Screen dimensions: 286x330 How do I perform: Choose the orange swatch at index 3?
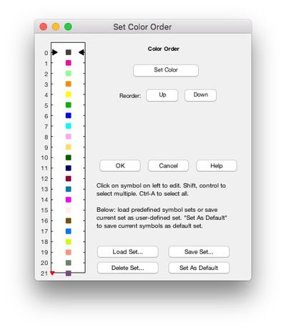(x=69, y=84)
